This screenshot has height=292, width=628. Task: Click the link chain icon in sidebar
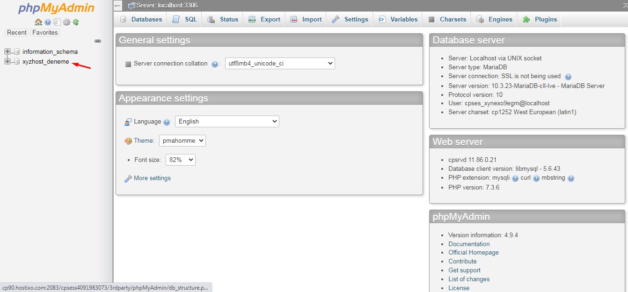[x=98, y=41]
